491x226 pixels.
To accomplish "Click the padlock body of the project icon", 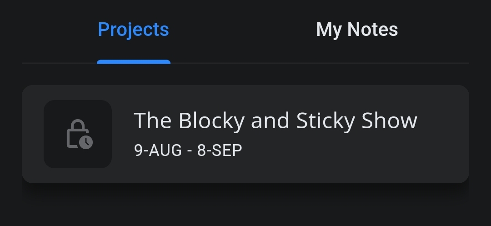I will [74, 138].
